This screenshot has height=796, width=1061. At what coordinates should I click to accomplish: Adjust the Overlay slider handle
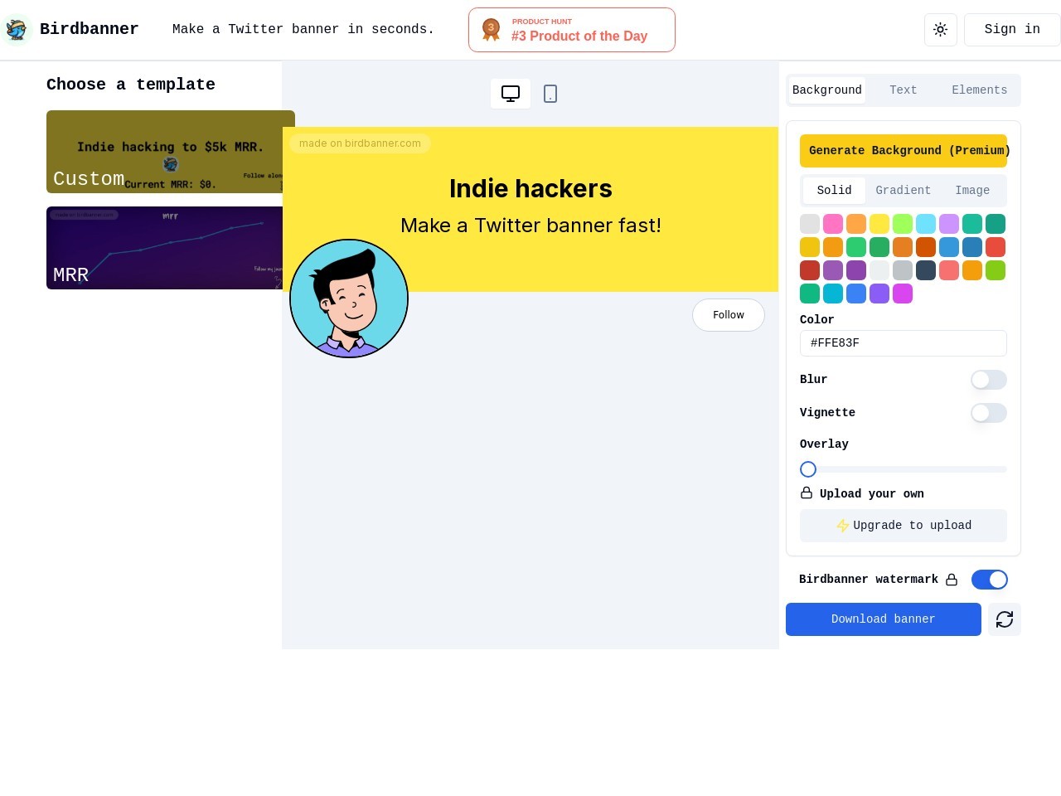click(x=808, y=469)
